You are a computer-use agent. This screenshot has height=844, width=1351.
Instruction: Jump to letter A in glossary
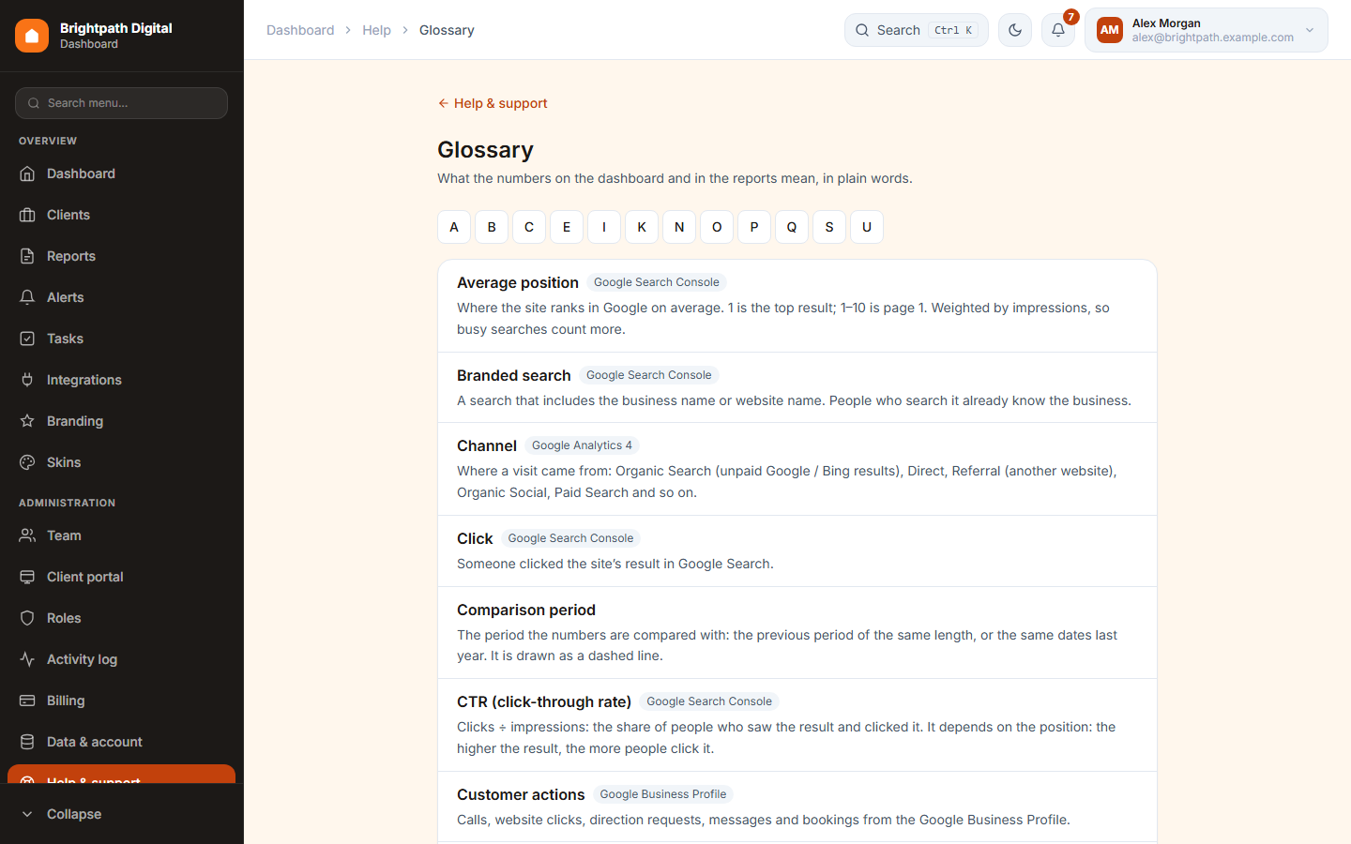[x=454, y=227]
